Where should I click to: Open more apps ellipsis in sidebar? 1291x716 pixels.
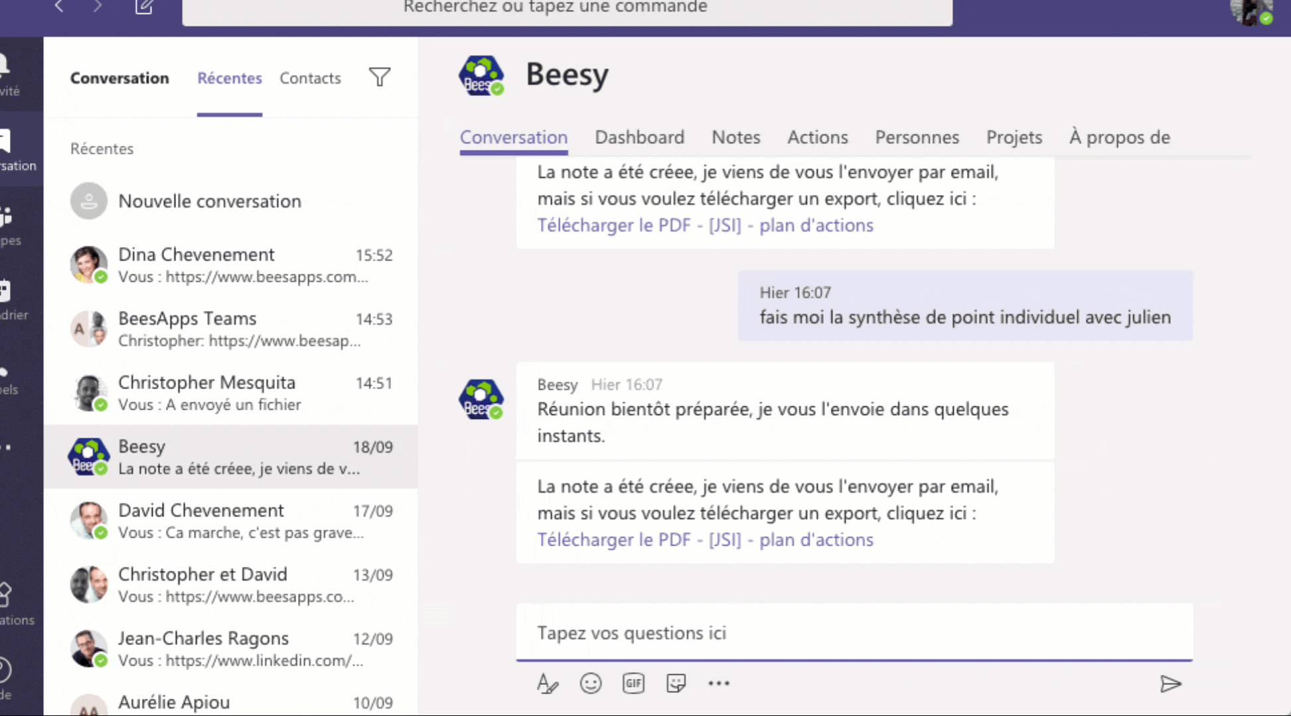tap(7, 447)
